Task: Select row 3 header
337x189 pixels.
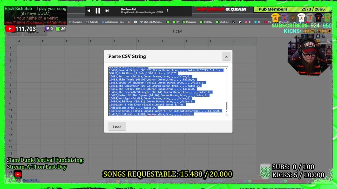Action: pyautogui.click(x=11, y=61)
